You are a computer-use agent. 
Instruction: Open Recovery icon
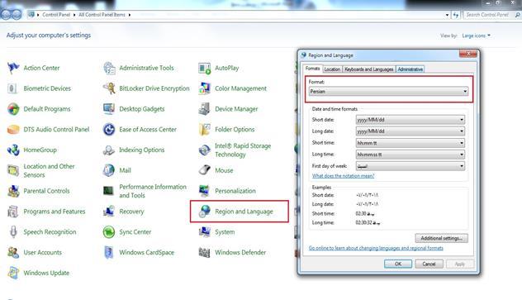pos(109,212)
